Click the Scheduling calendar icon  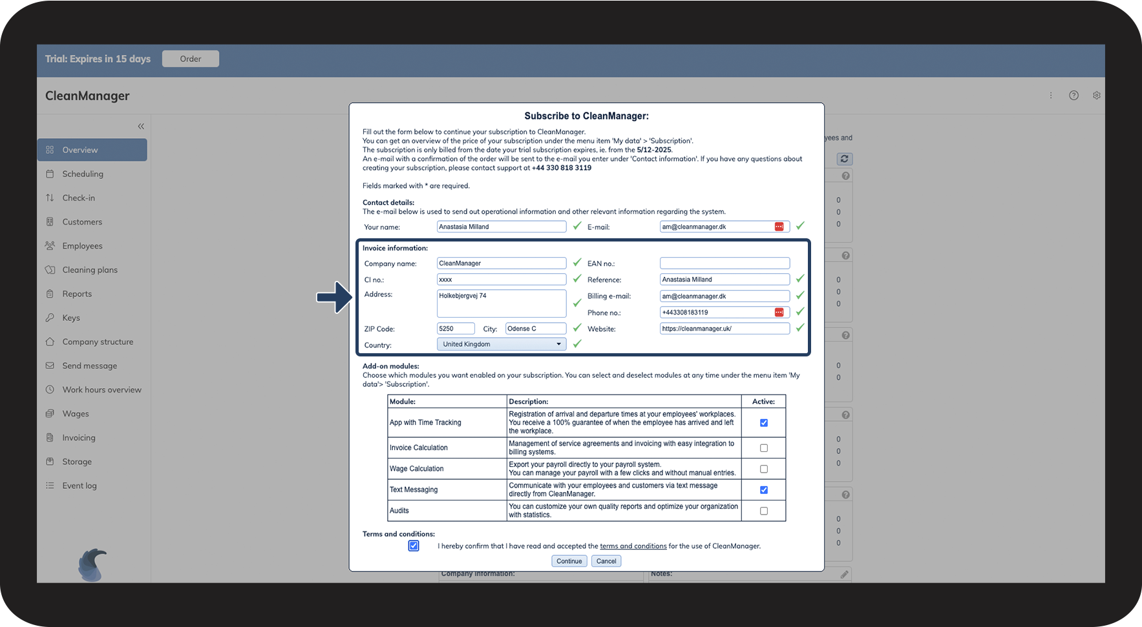[x=50, y=174]
